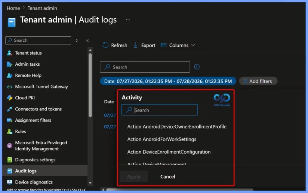
Task: Select Action AndroidForWorkSettings activity
Action: pyautogui.click(x=162, y=139)
